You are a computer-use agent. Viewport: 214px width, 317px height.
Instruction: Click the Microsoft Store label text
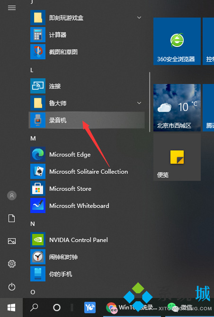pyautogui.click(x=70, y=188)
